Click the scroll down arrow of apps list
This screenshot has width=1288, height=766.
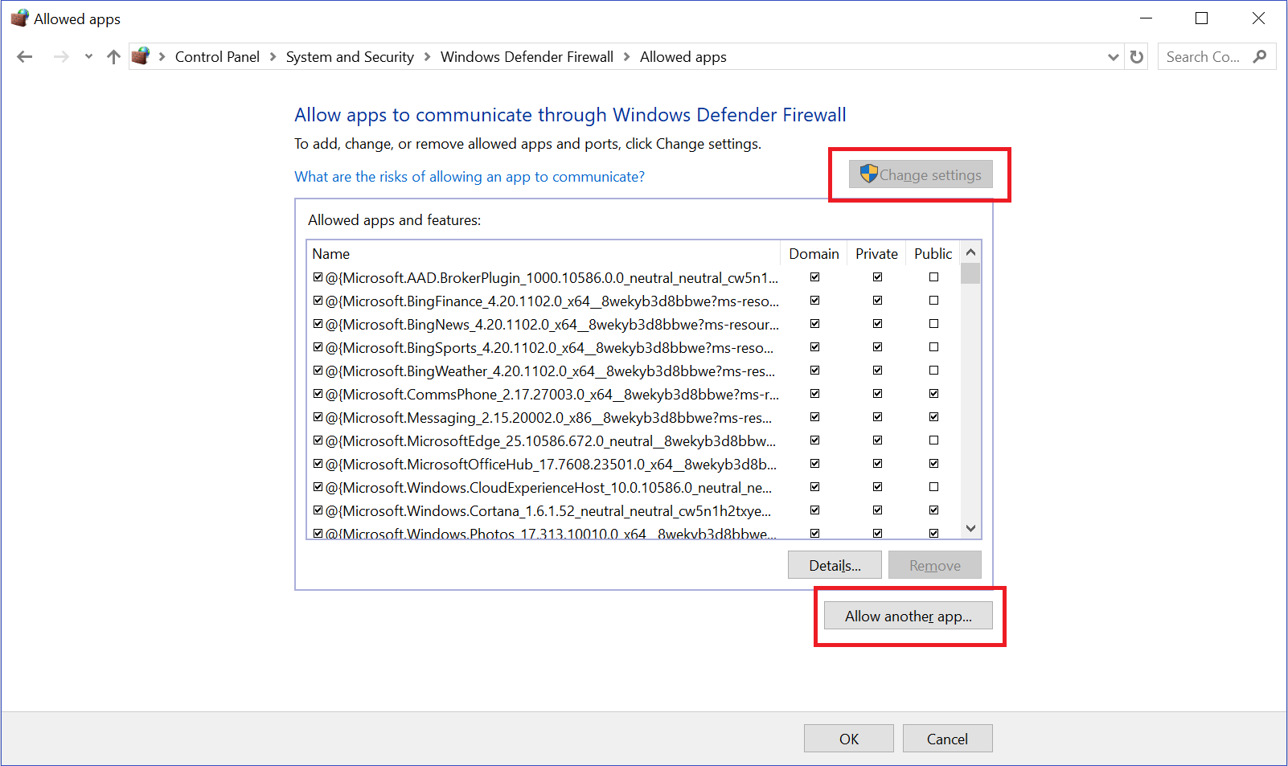point(970,528)
